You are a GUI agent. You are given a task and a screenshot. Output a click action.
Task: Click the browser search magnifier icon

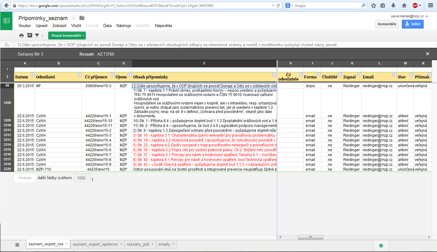pyautogui.click(x=363, y=5)
